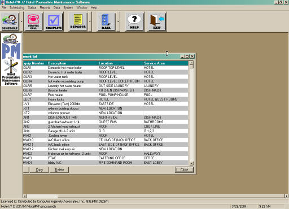The image size is (289, 209).
Task: Expand the dropdown arrow next to Schedule
Action: (x=21, y=21)
